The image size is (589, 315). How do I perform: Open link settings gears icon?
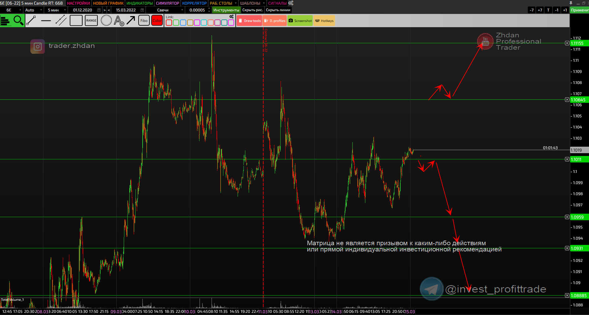231,17
